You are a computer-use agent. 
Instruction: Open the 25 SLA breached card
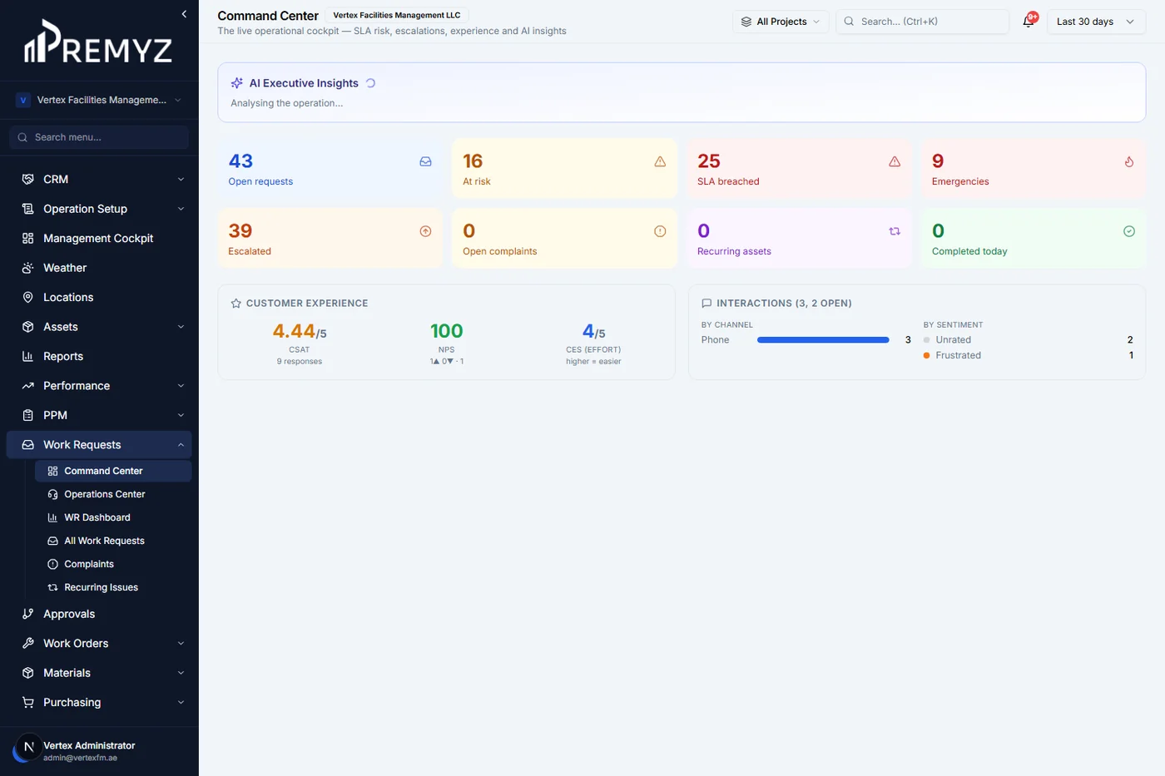(x=800, y=169)
